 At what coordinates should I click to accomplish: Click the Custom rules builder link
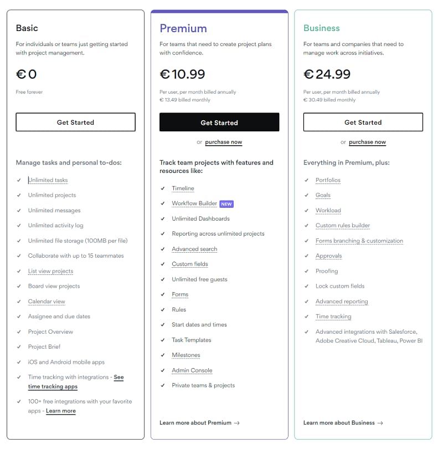341,225
